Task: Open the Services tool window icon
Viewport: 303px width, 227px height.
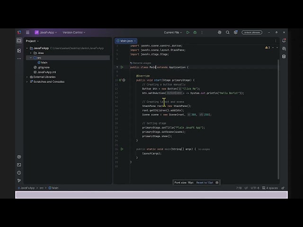Action: (19, 157)
